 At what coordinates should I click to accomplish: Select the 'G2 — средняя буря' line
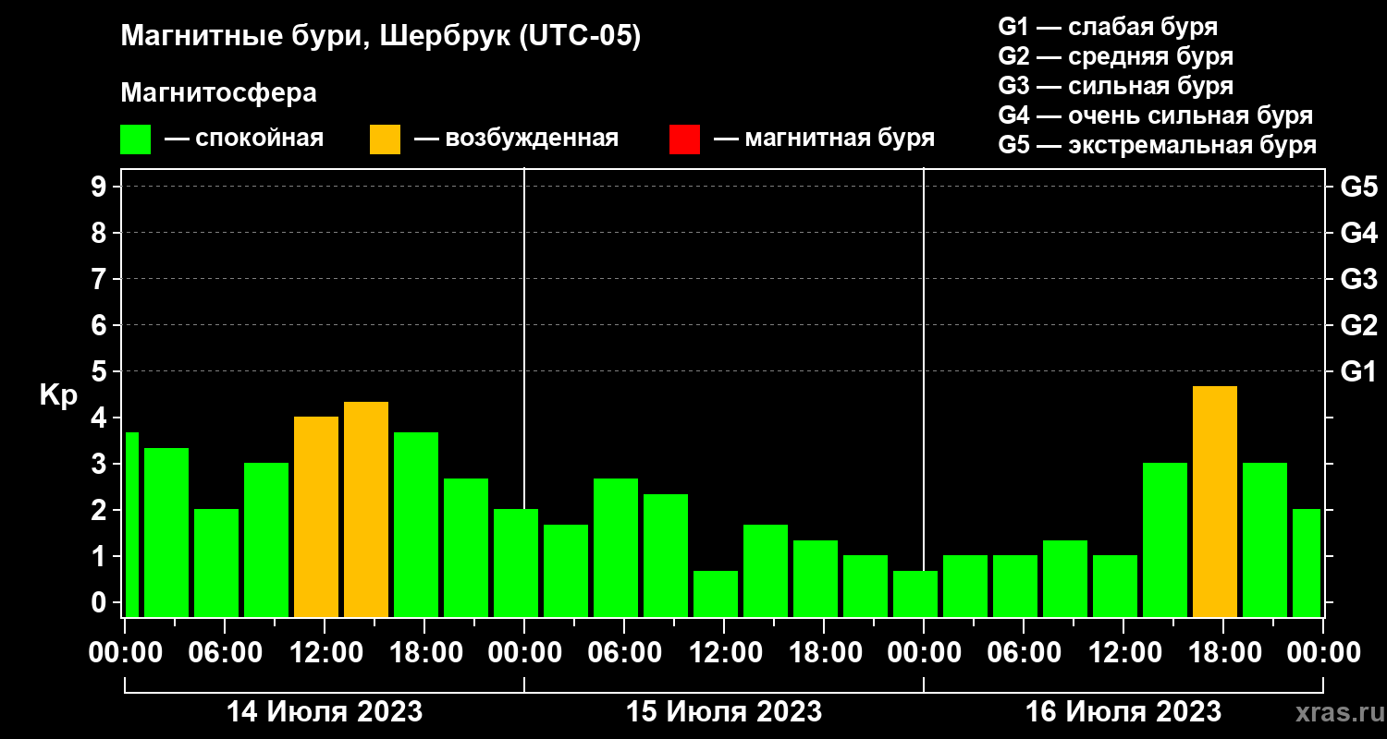pos(1116,55)
